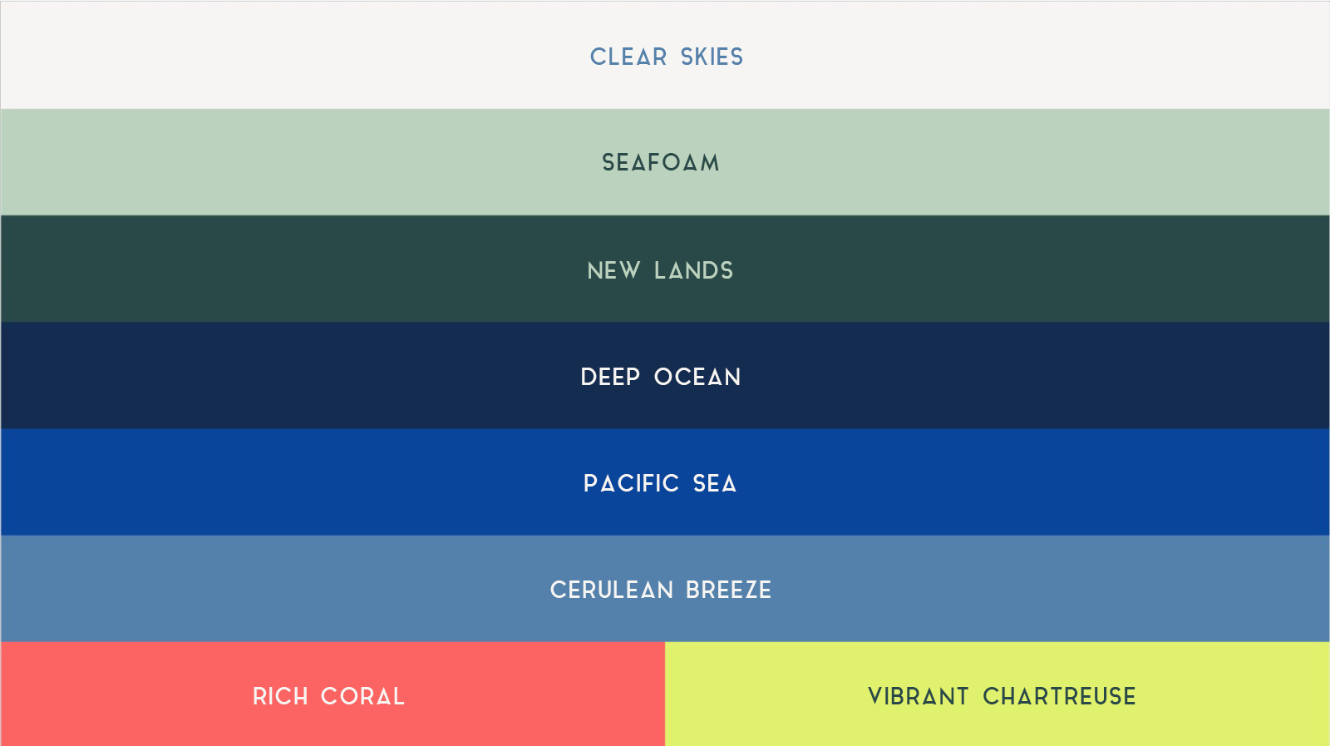Click the "RICH CORAL" text label

click(328, 696)
